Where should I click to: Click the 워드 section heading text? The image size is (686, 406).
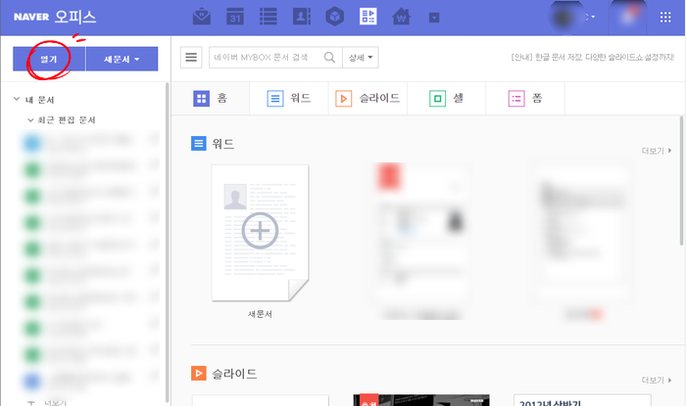[x=223, y=144]
